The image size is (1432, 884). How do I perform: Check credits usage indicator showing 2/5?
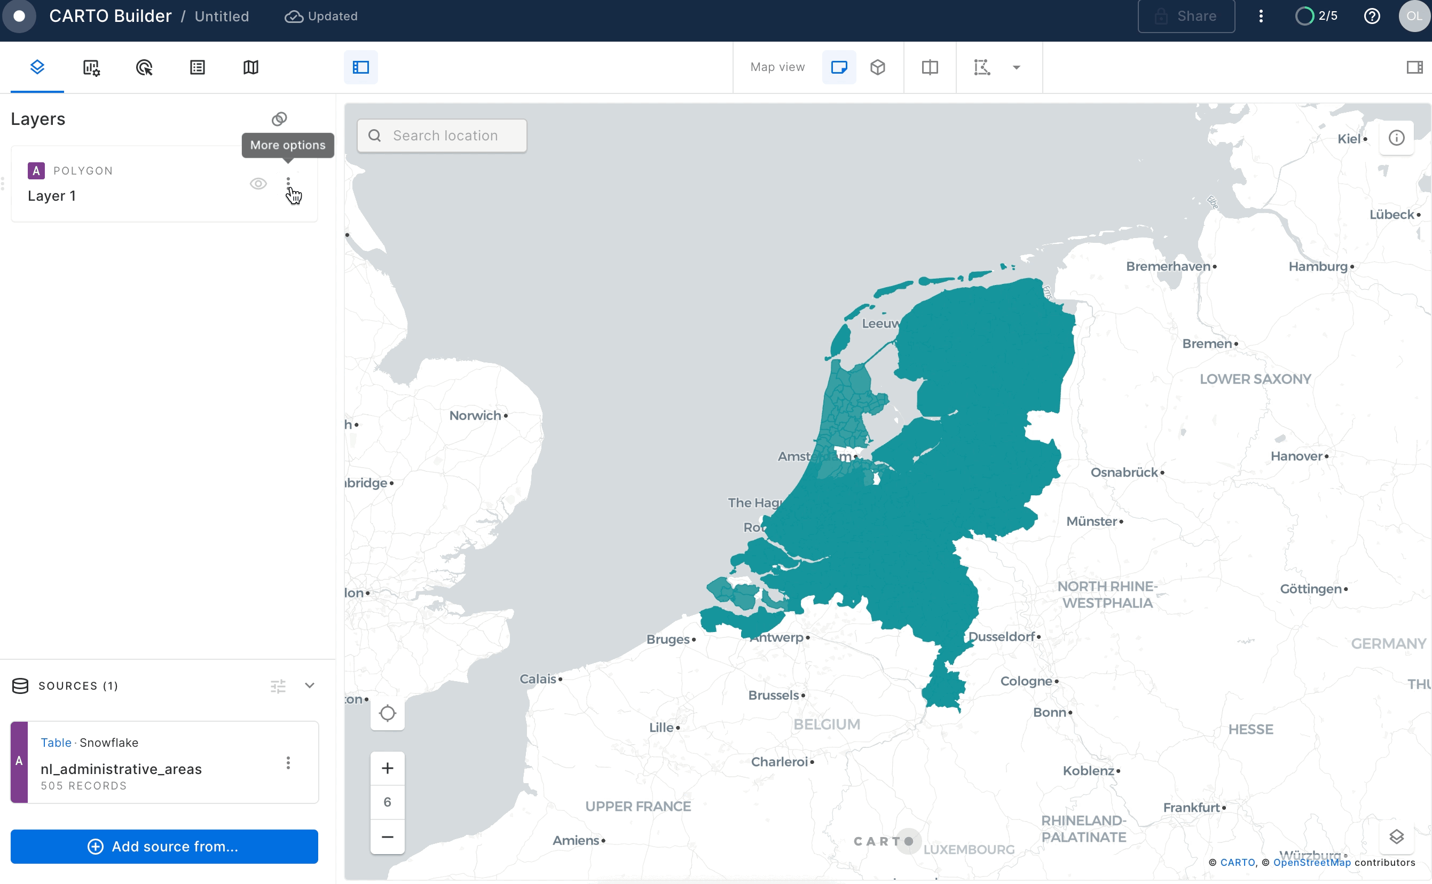(x=1316, y=16)
